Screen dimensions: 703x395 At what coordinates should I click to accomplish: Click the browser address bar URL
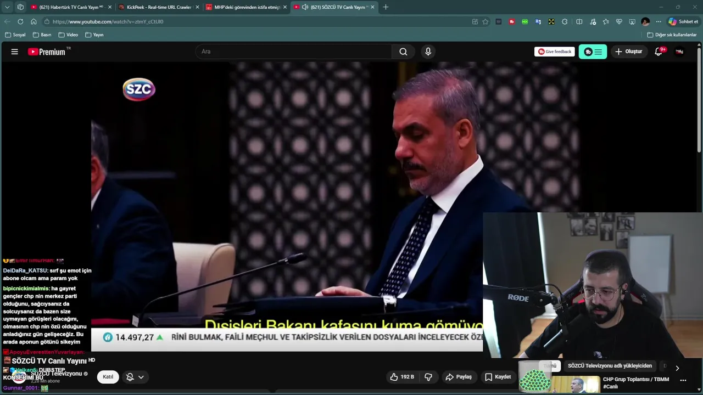pyautogui.click(x=108, y=21)
